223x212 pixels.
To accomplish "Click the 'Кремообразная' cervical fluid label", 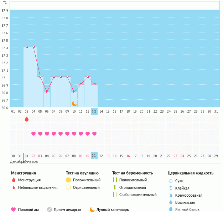I will pyautogui.click(x=189, y=195).
